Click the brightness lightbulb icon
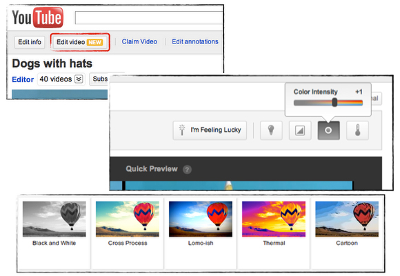This screenshot has height=276, width=400. (x=271, y=130)
